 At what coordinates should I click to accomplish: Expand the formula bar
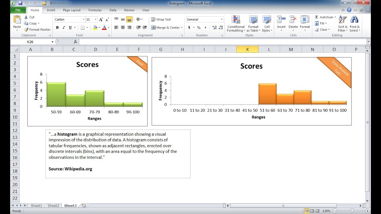[x=368, y=42]
